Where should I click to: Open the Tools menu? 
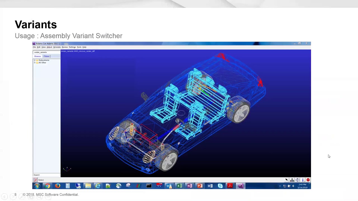click(79, 47)
